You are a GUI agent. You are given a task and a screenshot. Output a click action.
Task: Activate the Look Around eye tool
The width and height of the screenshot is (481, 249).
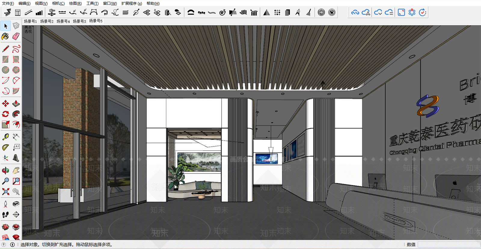[16, 204]
